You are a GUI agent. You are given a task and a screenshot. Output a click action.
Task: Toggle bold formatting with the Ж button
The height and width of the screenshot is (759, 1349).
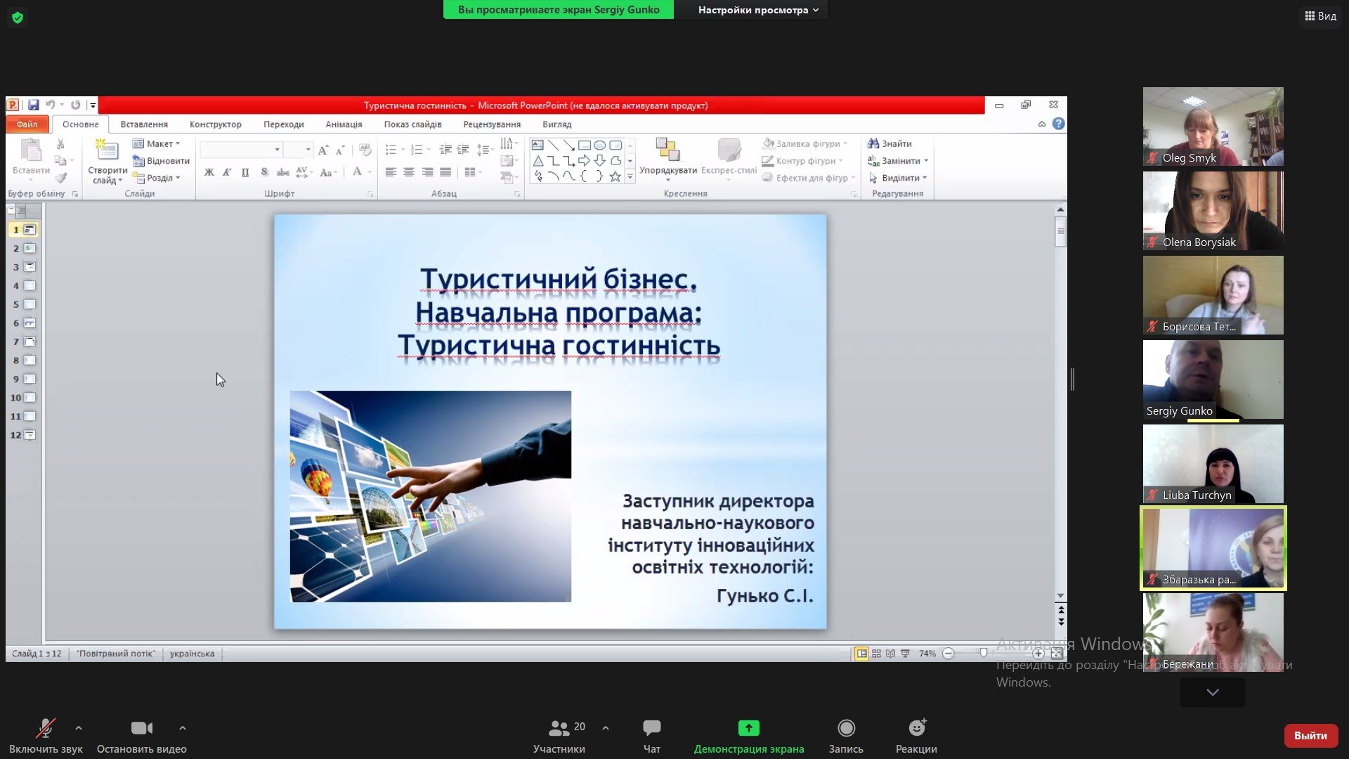(x=209, y=172)
